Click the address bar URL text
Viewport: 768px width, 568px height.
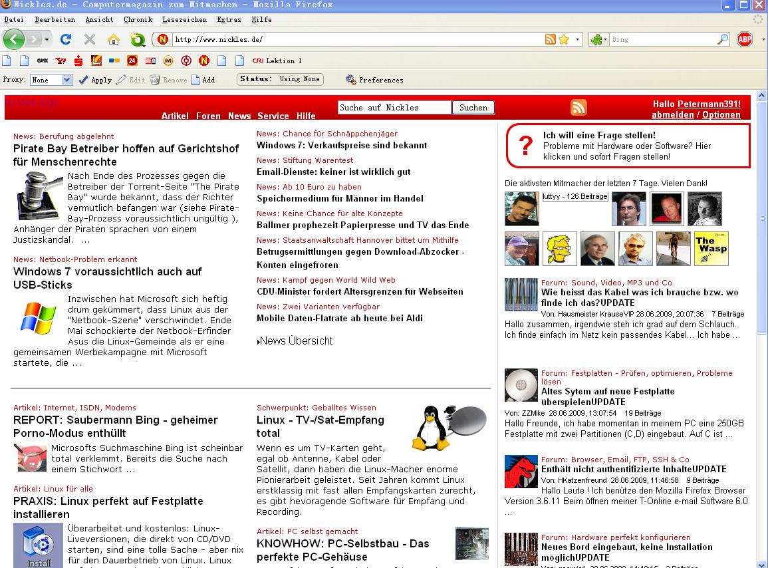(x=219, y=39)
